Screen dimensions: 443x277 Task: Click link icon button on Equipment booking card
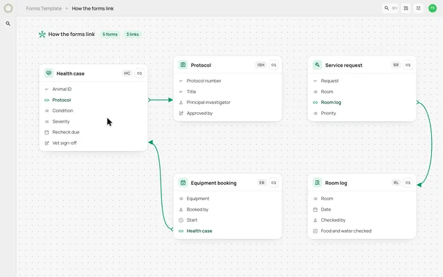pyautogui.click(x=273, y=183)
